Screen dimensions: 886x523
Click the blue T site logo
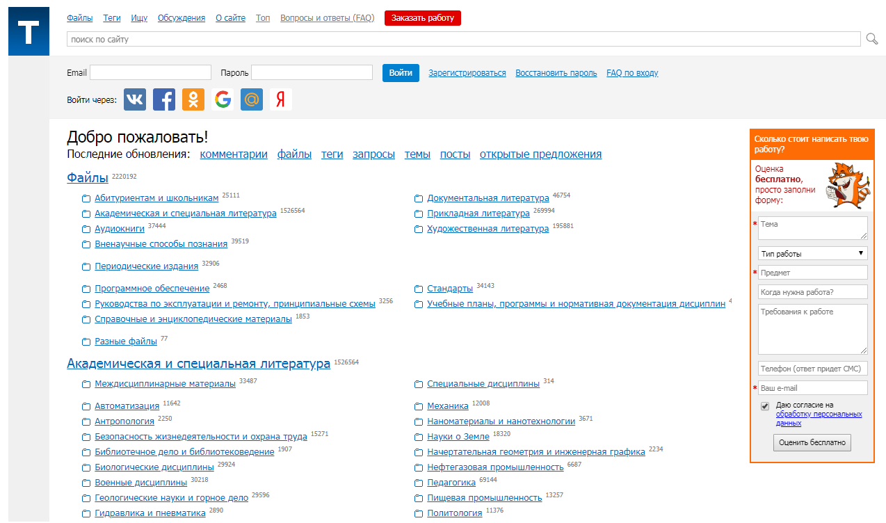29,31
